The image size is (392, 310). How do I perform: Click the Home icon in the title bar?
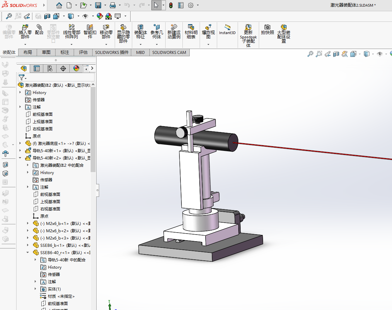click(x=59, y=5)
